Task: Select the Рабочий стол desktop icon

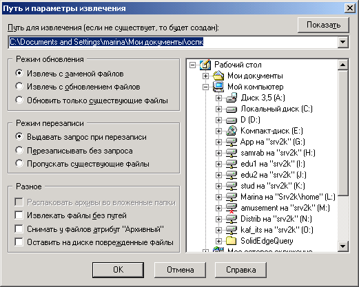Action: tap(205, 65)
